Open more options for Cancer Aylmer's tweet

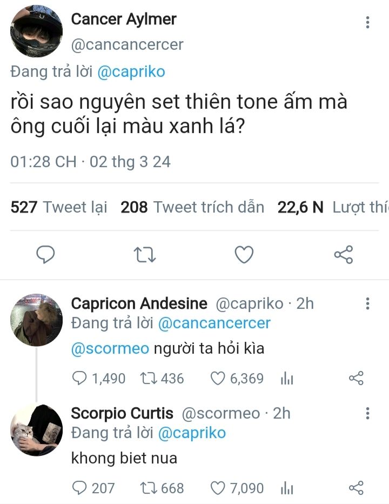pos(367,22)
